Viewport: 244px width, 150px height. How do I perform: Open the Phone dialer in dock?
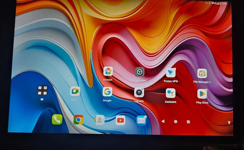57,119
